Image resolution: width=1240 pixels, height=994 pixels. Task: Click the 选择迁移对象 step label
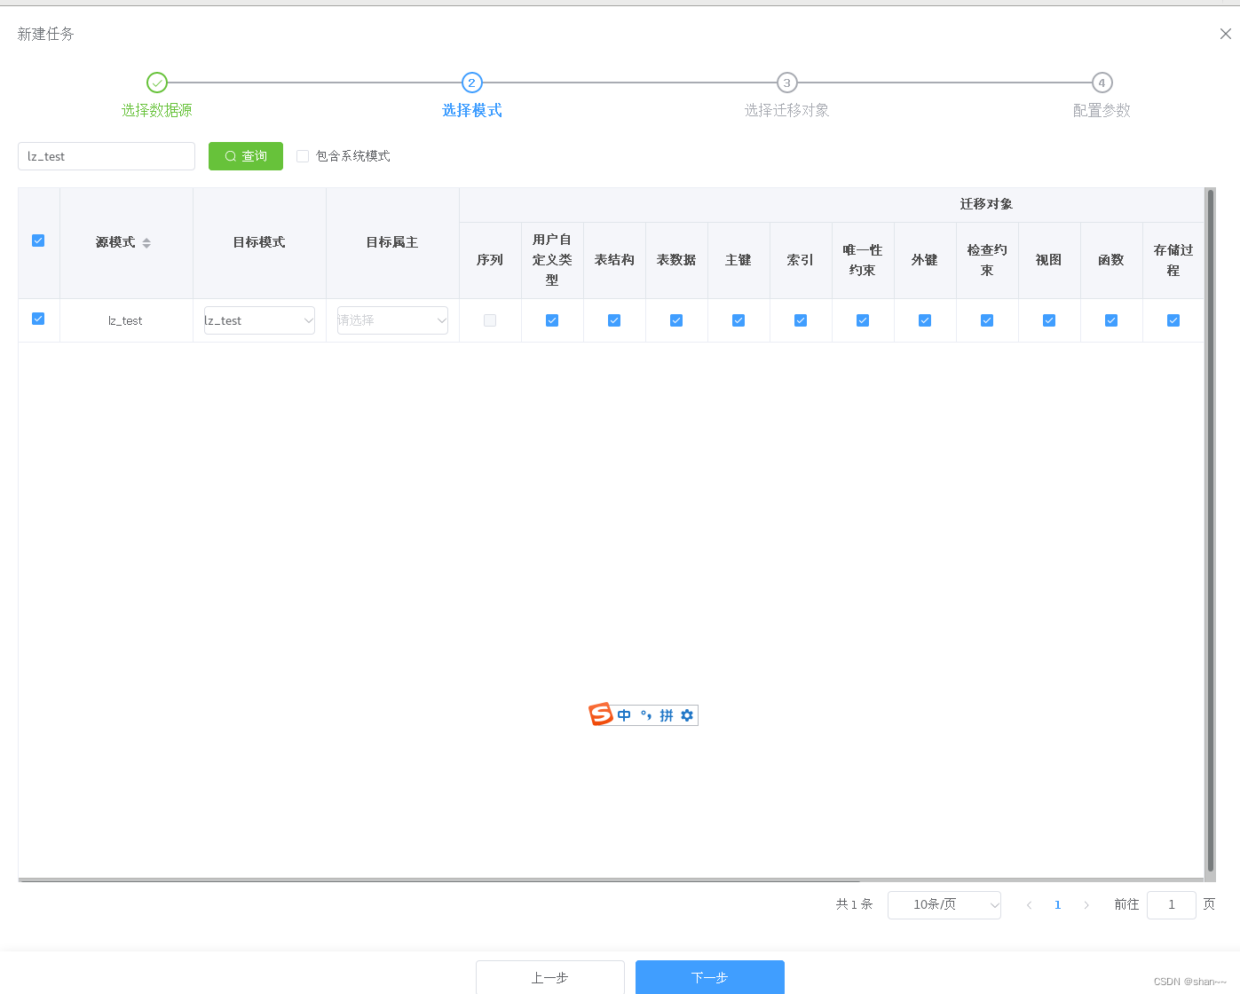[x=786, y=110]
